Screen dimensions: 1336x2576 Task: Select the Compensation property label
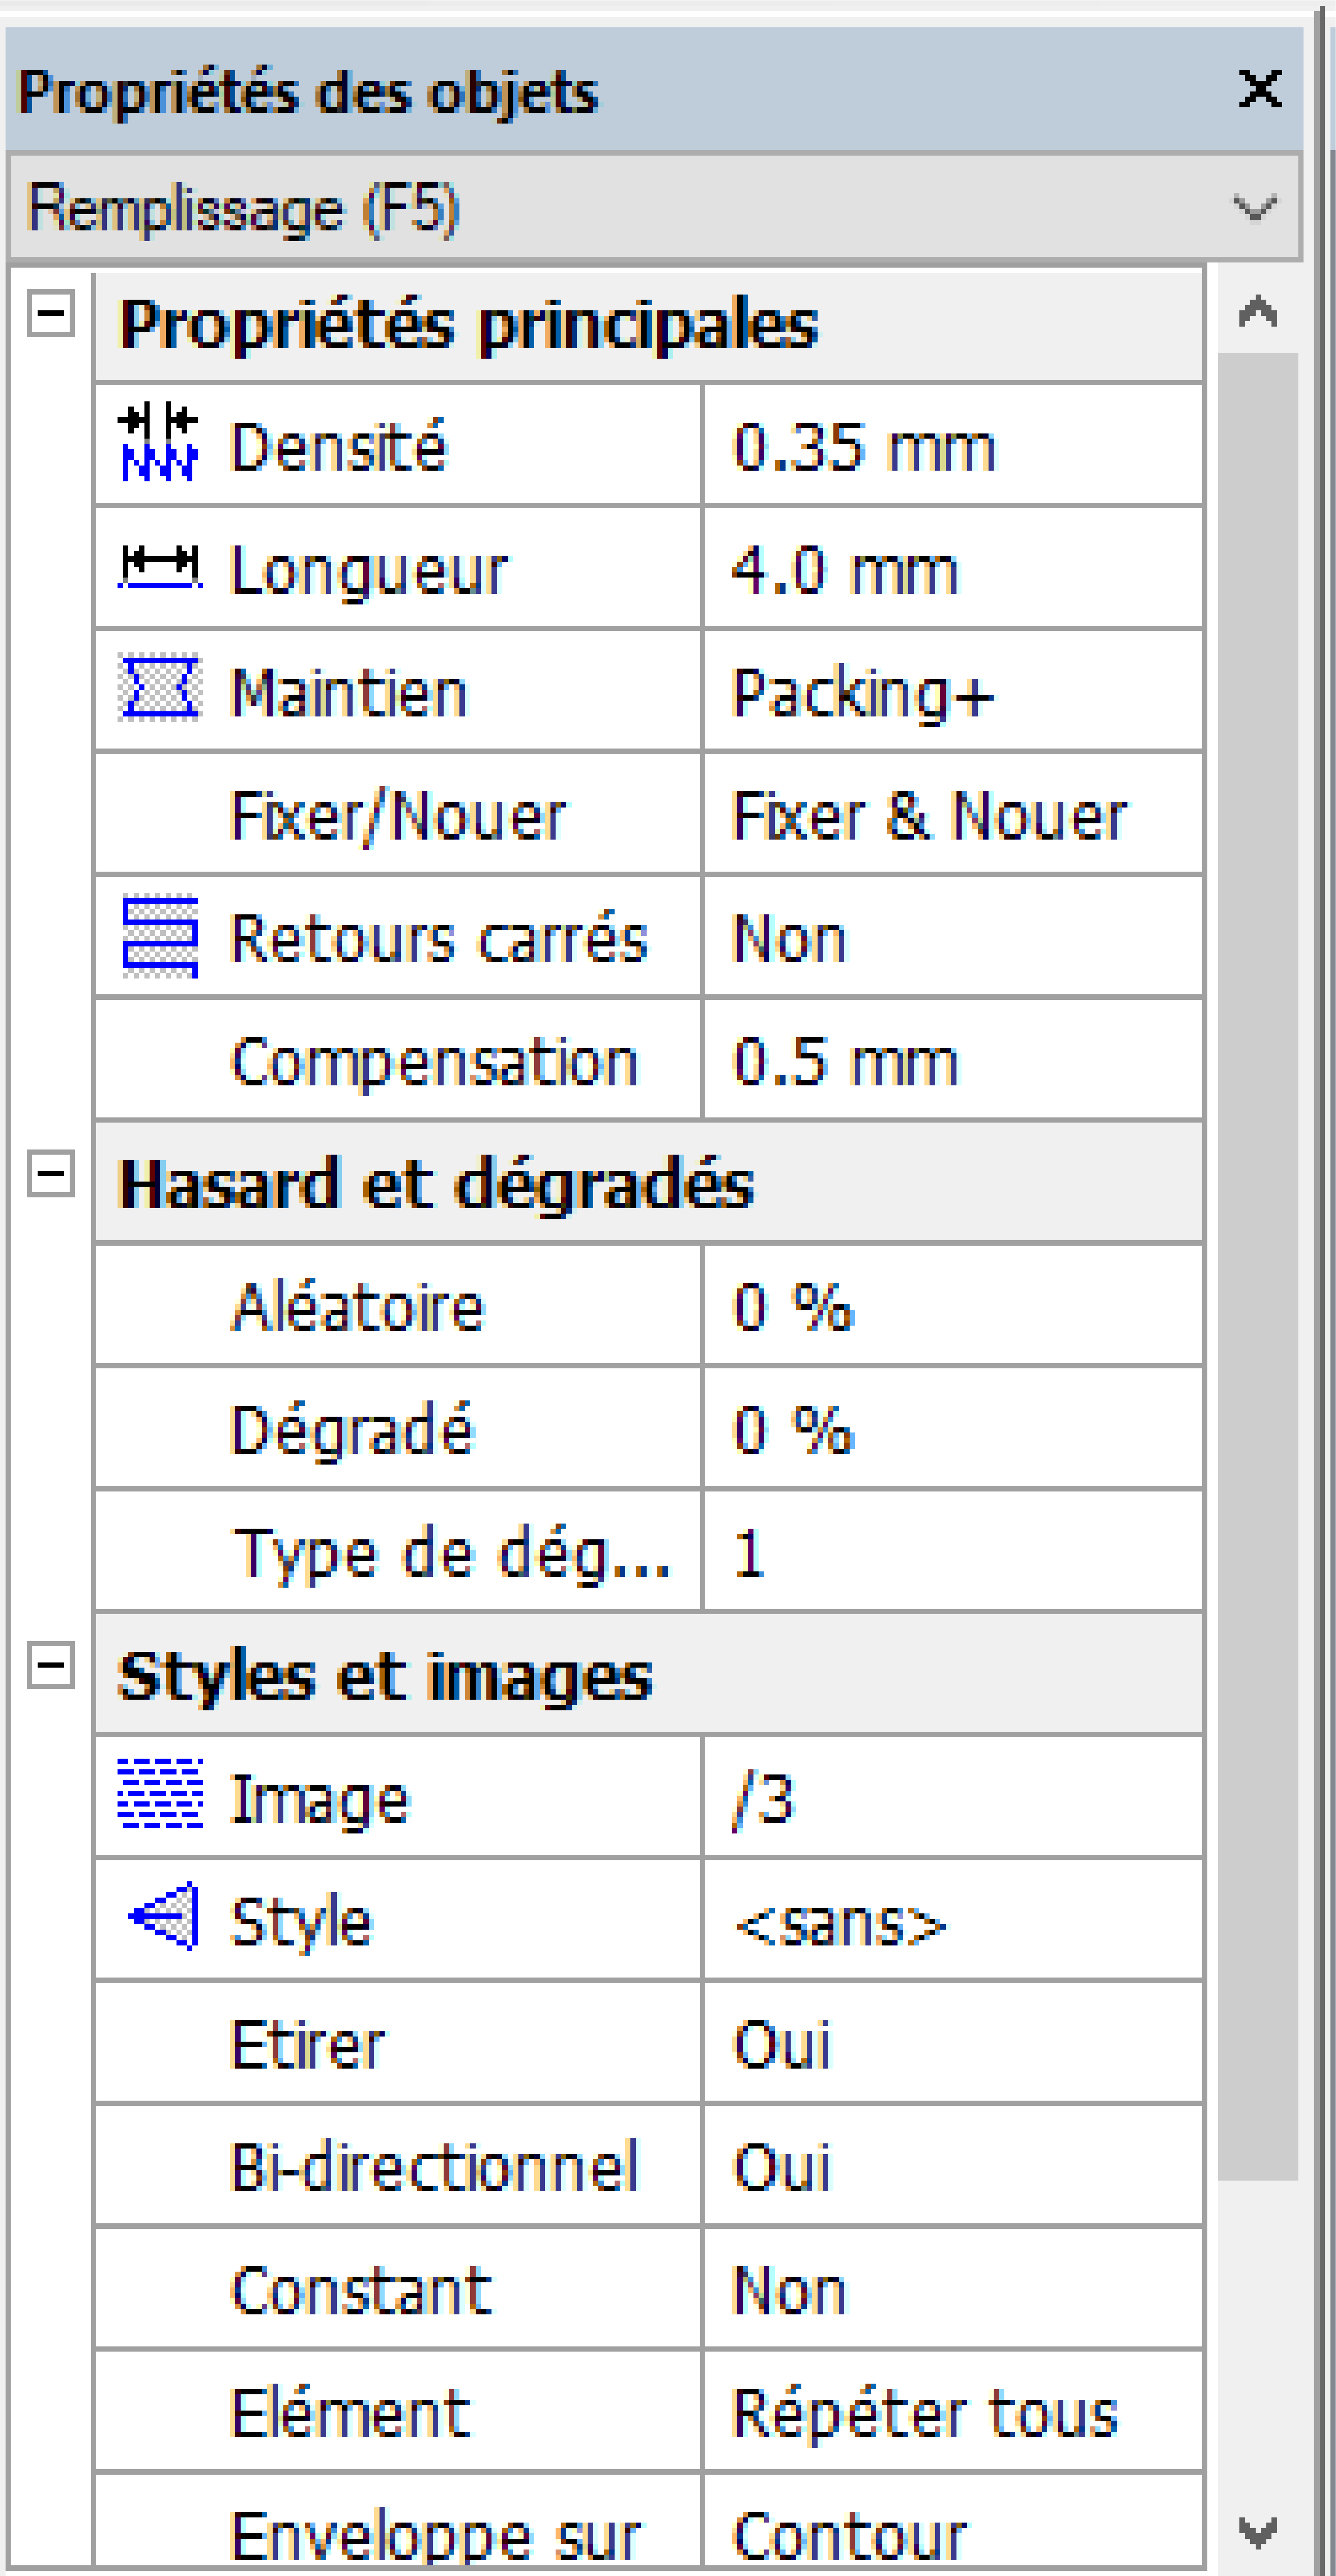tap(434, 1063)
